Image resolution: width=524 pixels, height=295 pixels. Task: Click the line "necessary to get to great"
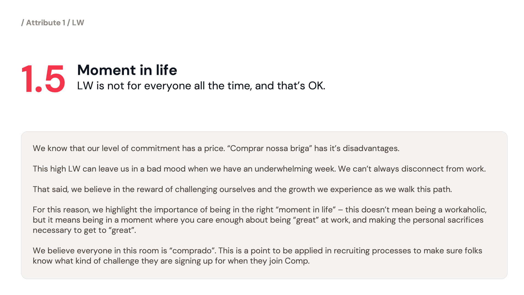[x=84, y=230]
